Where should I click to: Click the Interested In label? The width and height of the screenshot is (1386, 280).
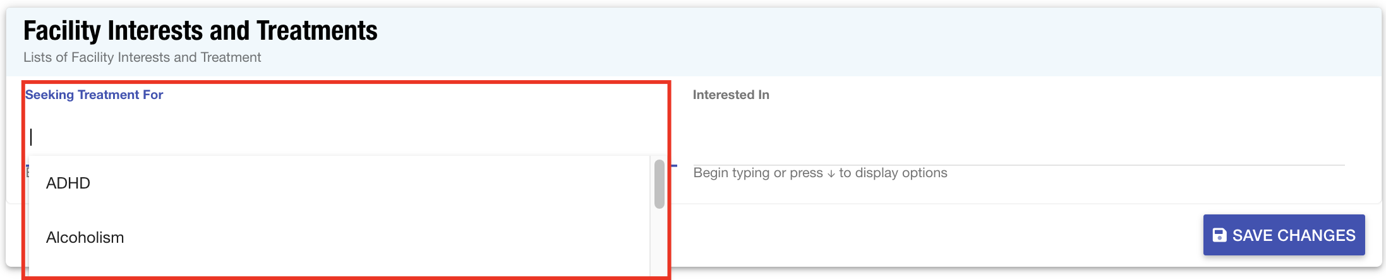click(x=731, y=95)
